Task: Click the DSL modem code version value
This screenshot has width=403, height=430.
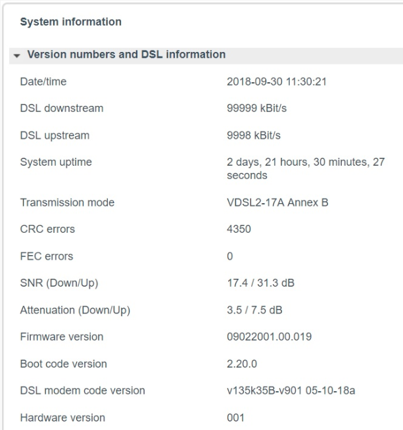Action: pyautogui.click(x=291, y=391)
